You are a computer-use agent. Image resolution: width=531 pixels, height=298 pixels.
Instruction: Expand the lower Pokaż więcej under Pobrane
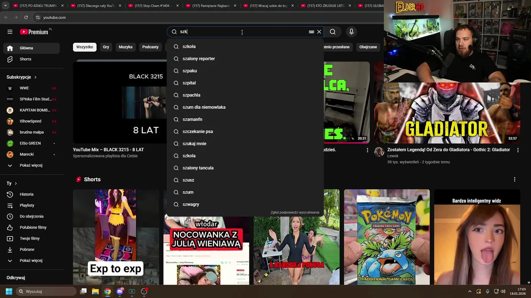point(32,260)
